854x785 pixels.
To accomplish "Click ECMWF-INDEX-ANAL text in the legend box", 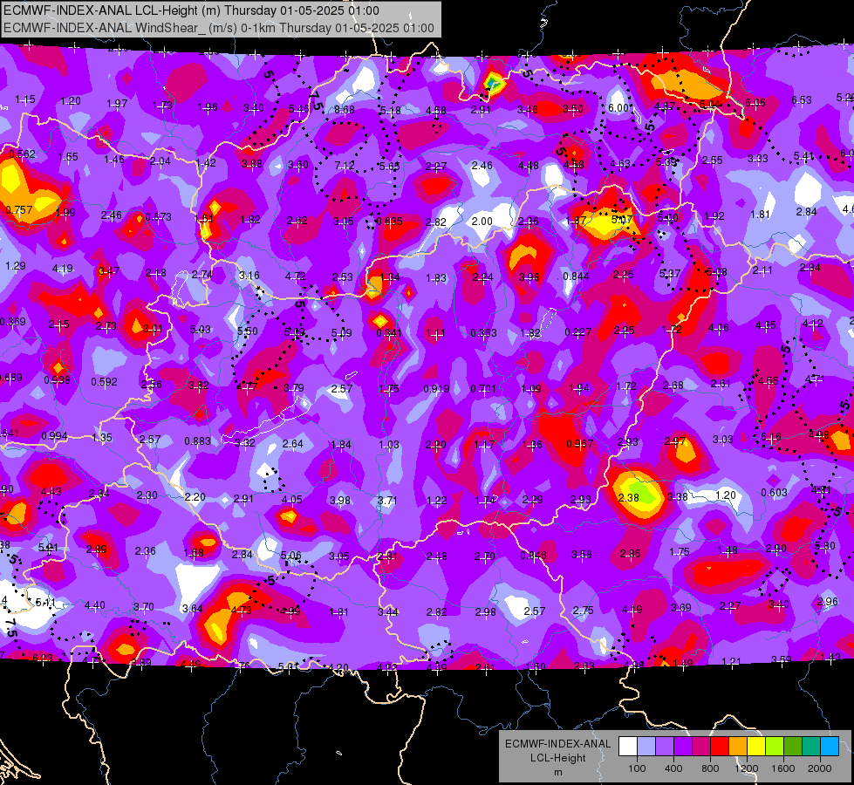I will click(557, 744).
